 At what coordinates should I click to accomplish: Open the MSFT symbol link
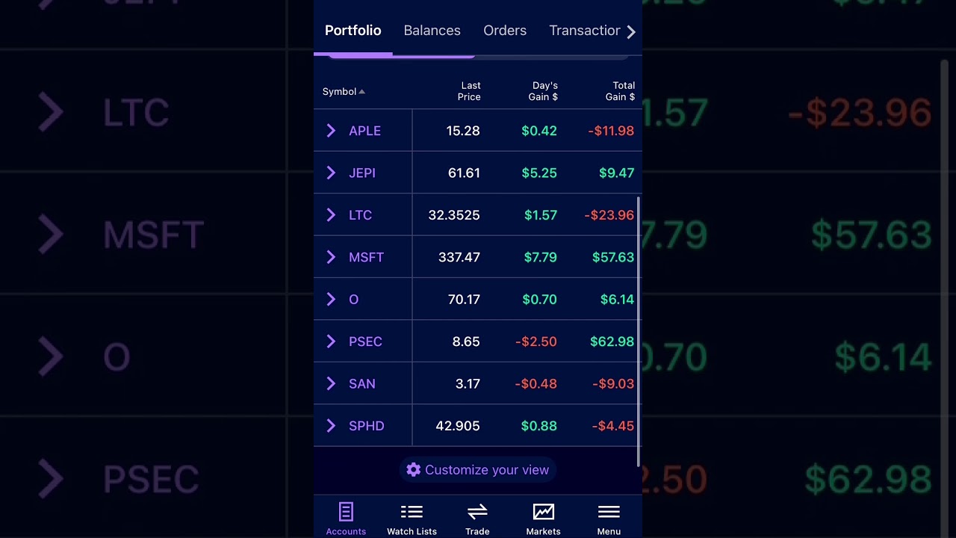[x=366, y=257]
